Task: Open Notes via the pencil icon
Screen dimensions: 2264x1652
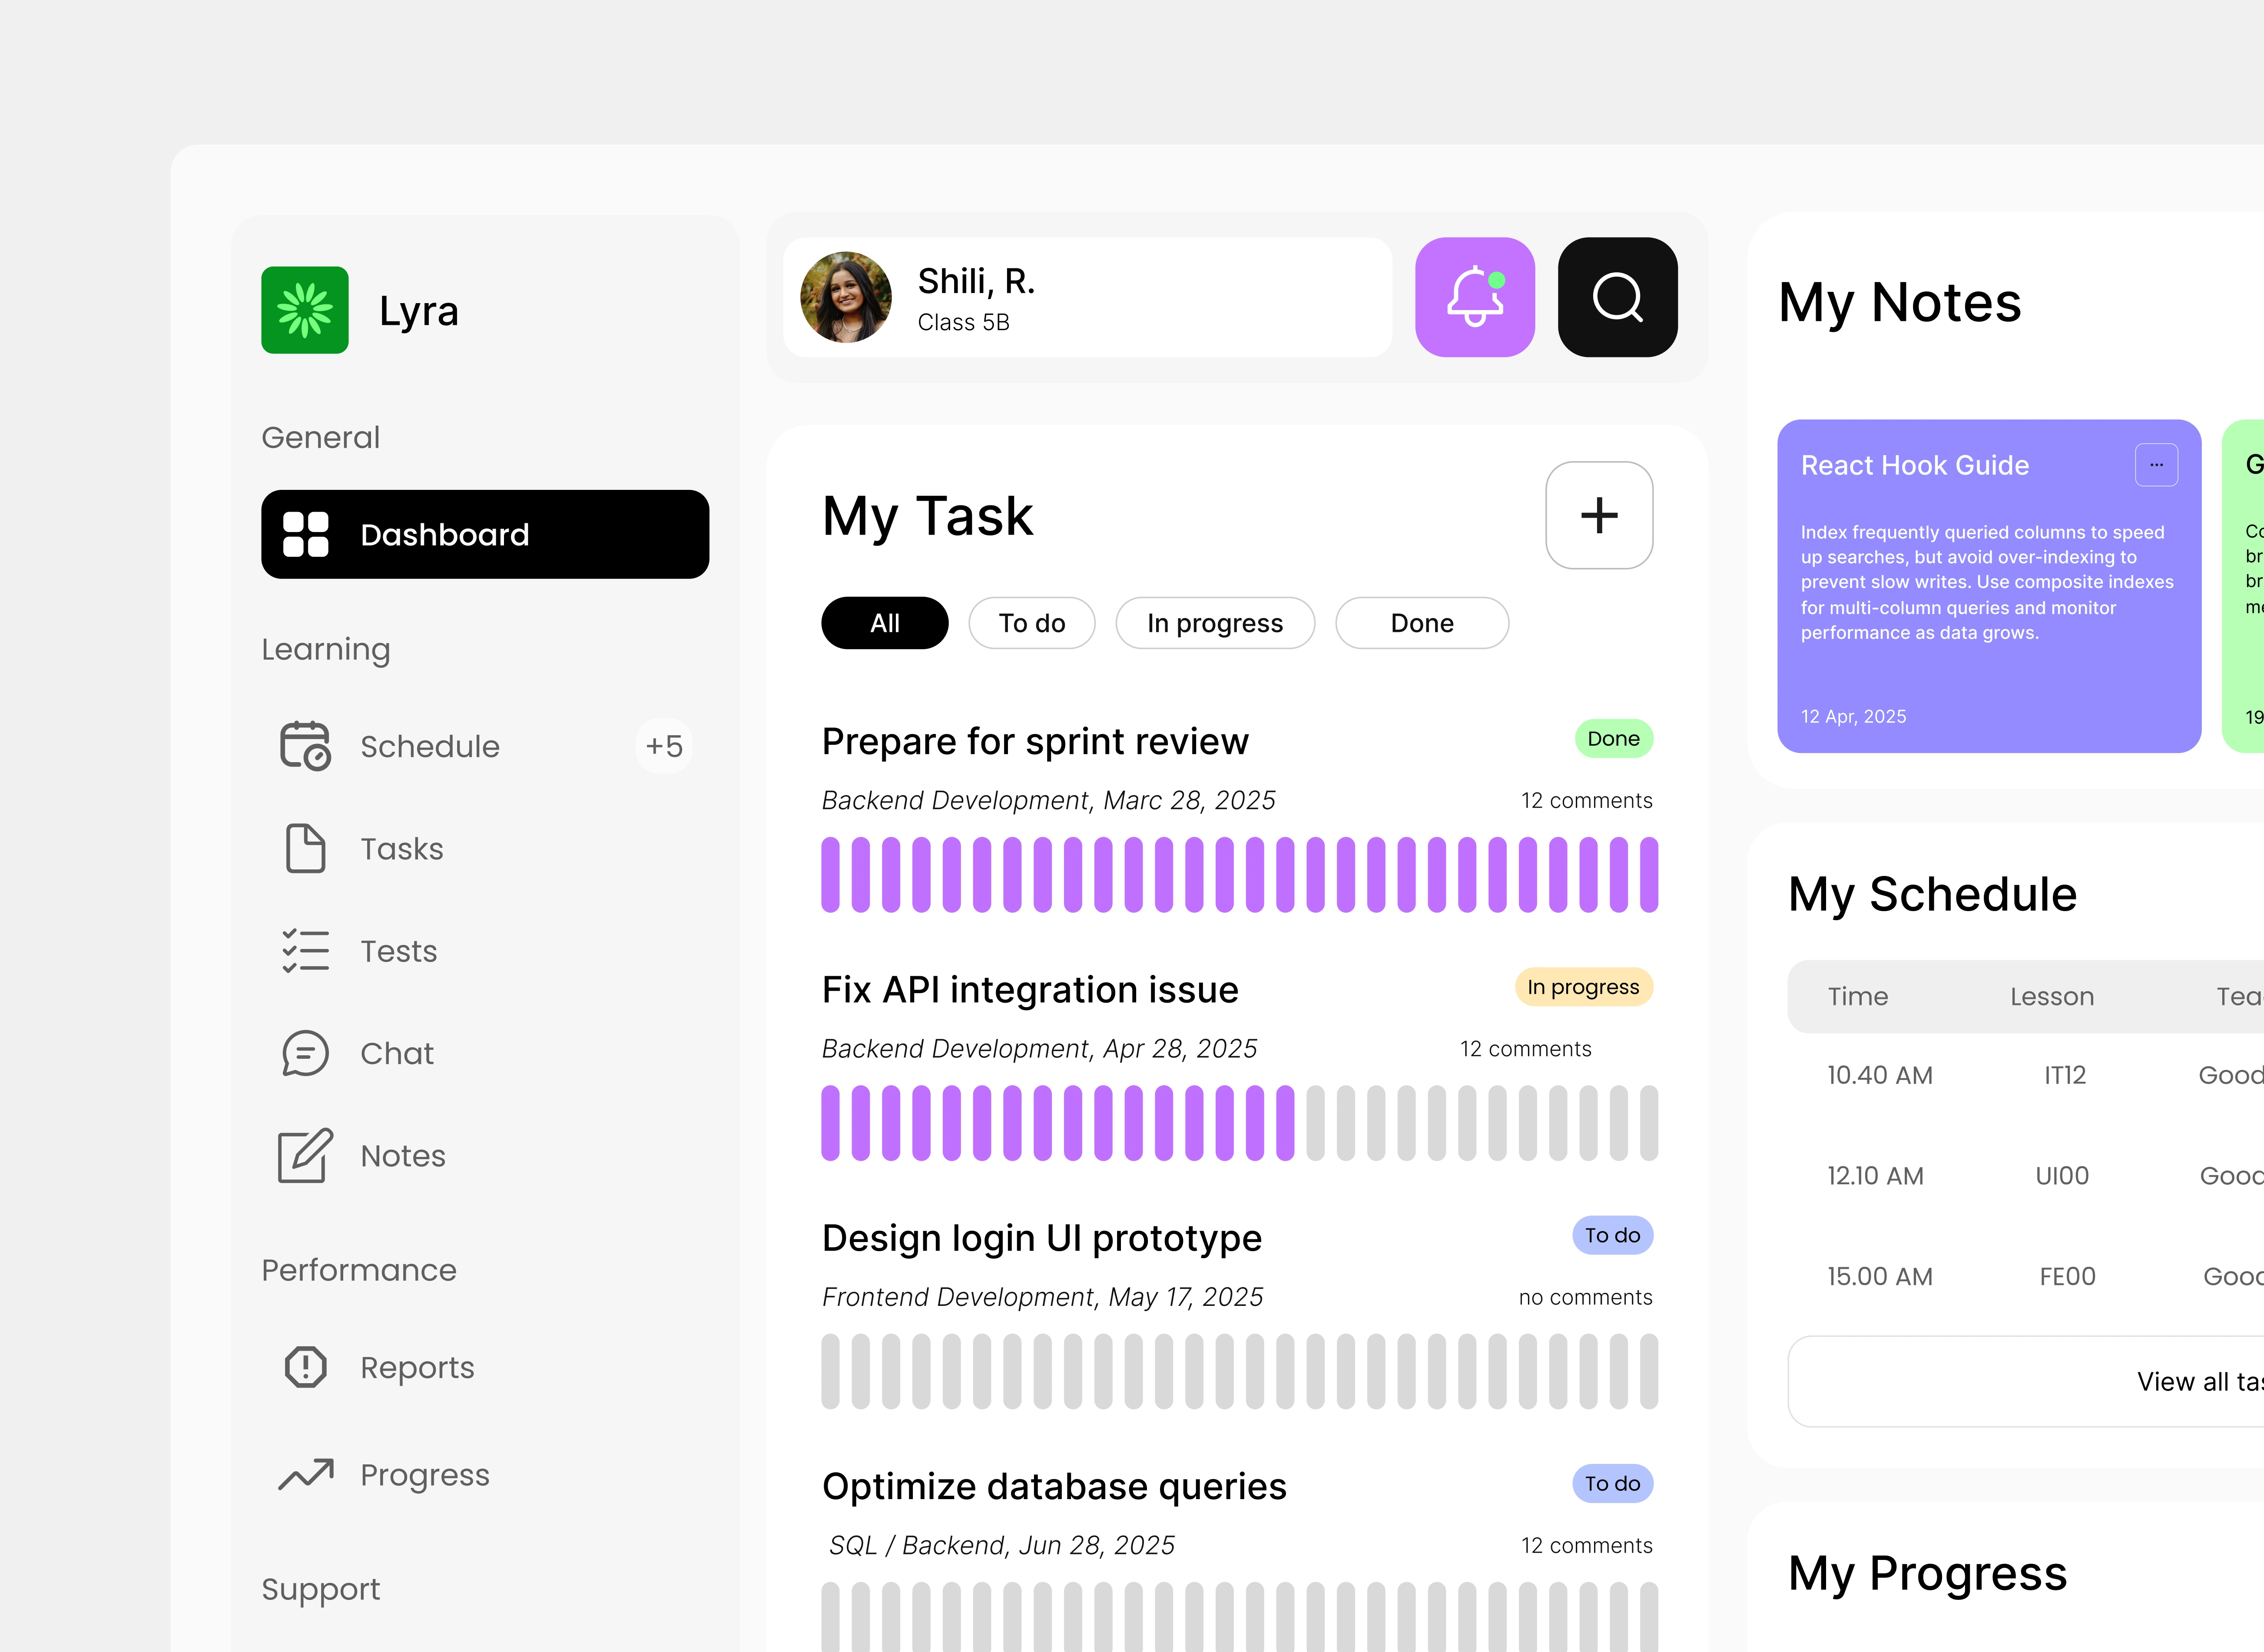Action: pyautogui.click(x=305, y=1156)
